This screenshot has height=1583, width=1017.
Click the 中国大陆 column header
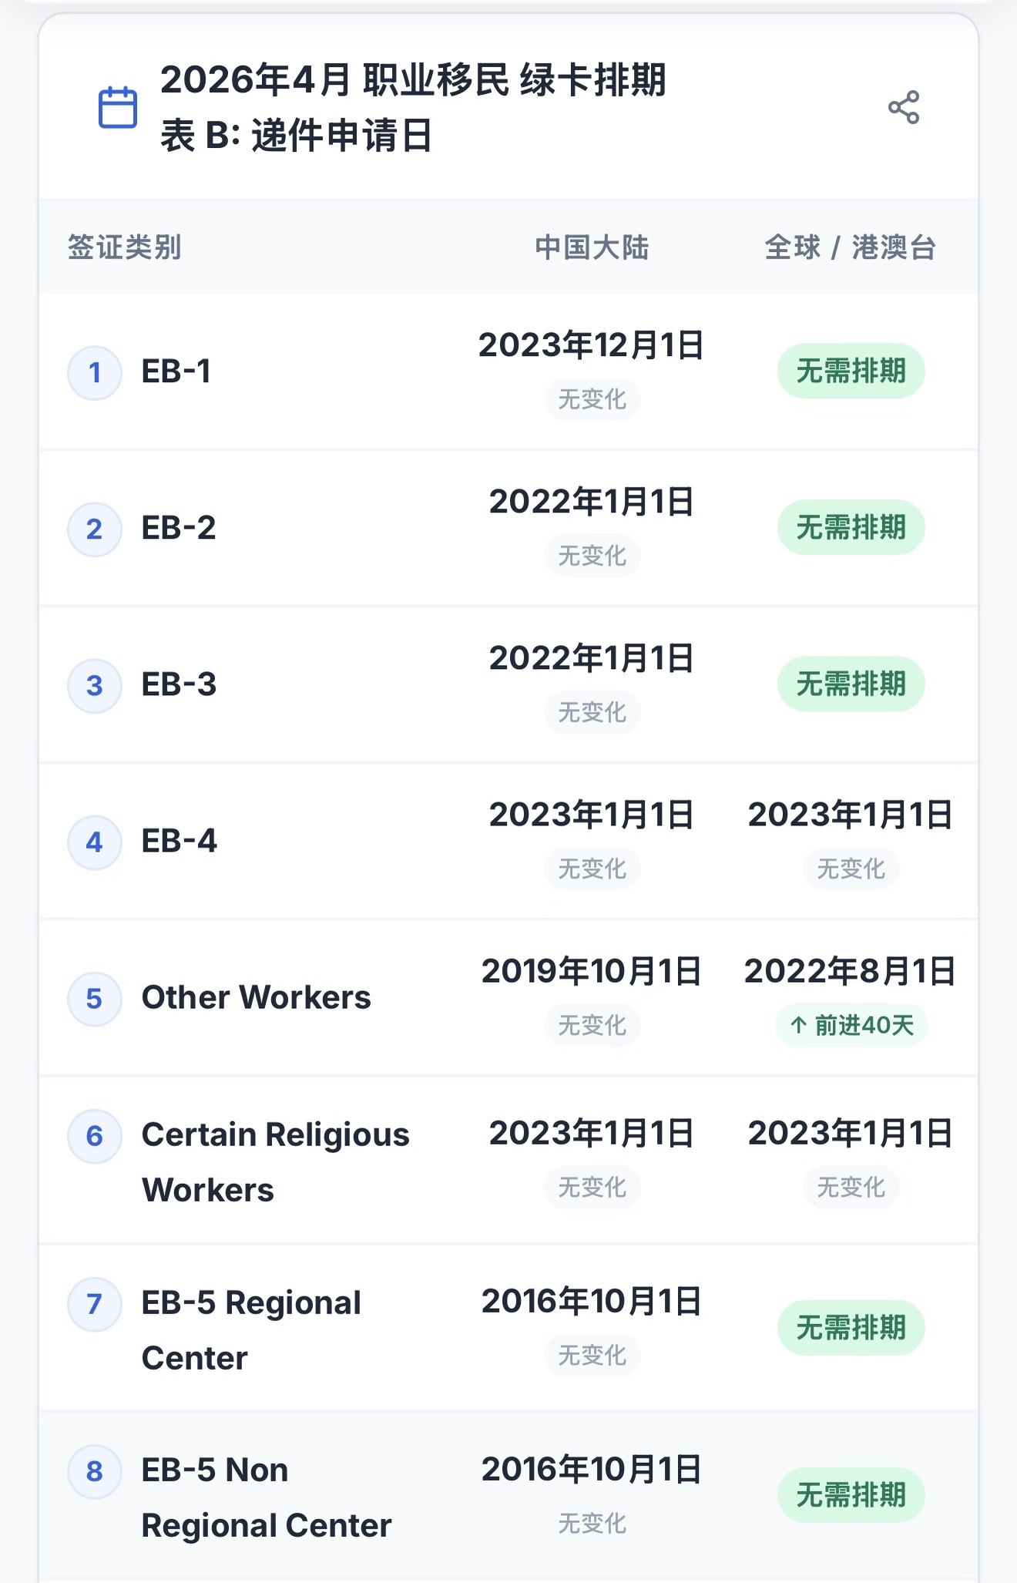coord(592,248)
